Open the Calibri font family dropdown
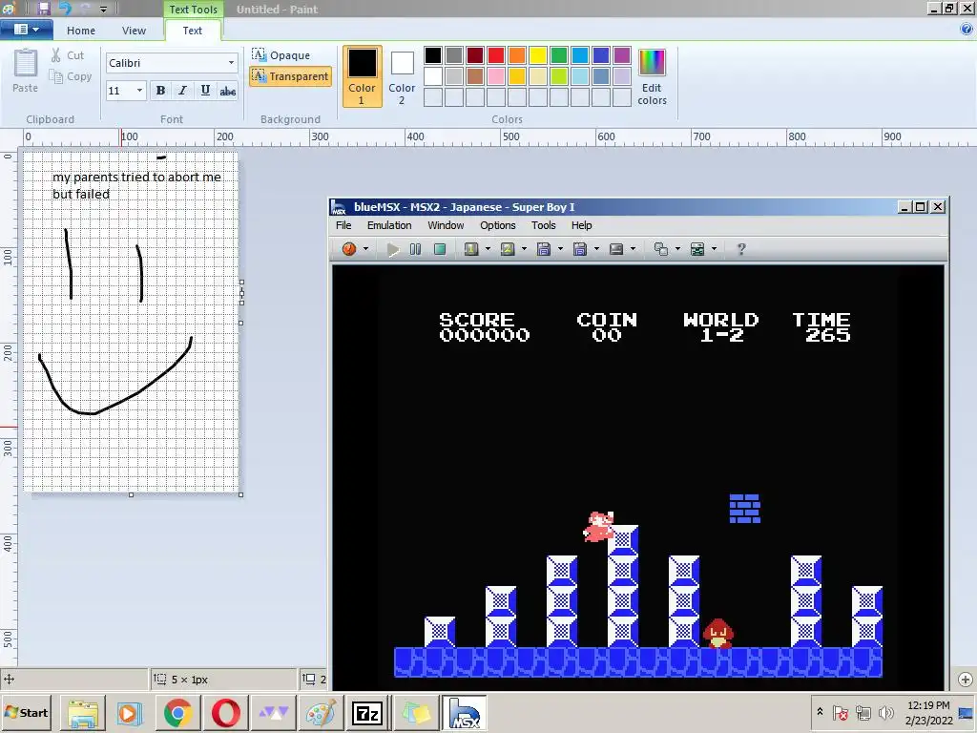Image resolution: width=977 pixels, height=733 pixels. pos(231,62)
